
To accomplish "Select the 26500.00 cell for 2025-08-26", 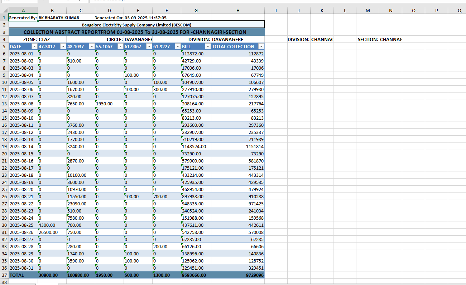I will (x=52, y=232).
